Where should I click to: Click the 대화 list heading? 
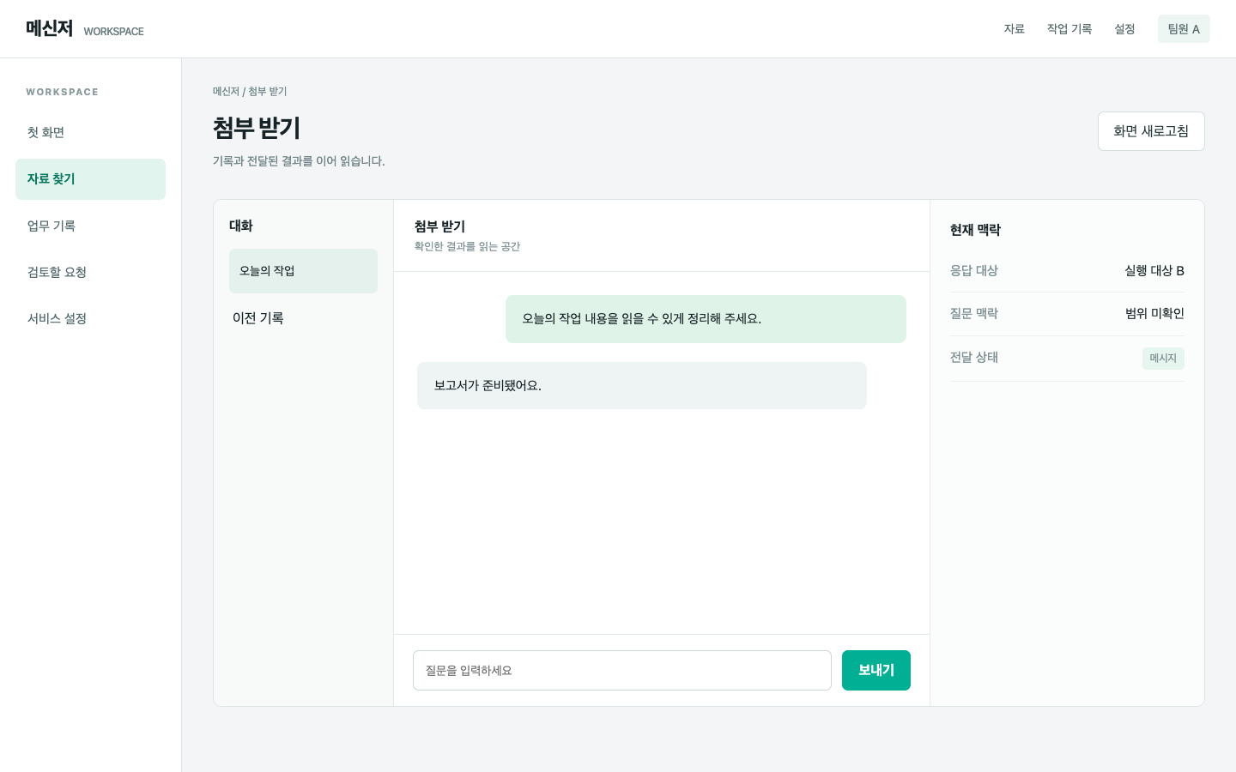241,226
